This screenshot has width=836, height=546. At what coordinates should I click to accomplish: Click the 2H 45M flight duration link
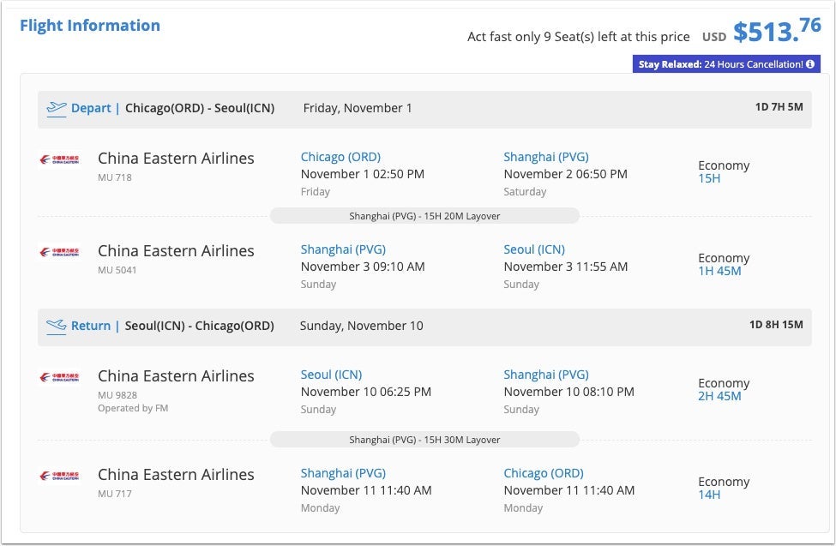pyautogui.click(x=719, y=396)
